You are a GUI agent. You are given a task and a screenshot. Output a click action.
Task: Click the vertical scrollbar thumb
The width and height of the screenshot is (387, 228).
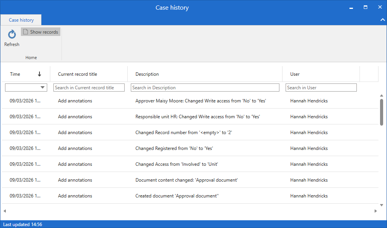point(382,112)
